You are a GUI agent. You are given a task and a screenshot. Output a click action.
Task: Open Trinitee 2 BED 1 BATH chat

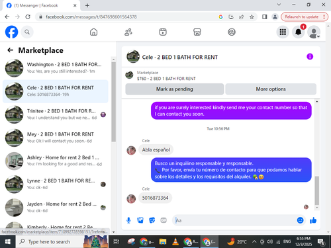coord(56,114)
